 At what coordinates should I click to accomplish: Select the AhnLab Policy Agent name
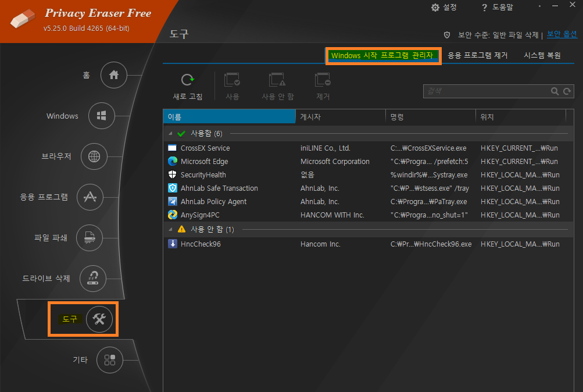click(x=213, y=202)
